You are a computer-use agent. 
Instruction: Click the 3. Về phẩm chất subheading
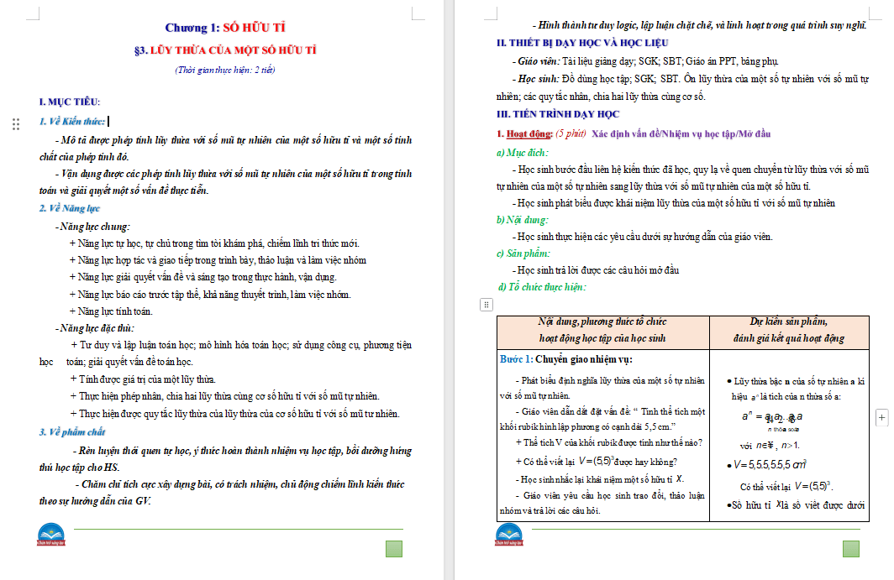click(x=71, y=431)
